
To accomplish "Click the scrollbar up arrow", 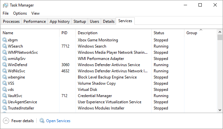I will 220,32.
